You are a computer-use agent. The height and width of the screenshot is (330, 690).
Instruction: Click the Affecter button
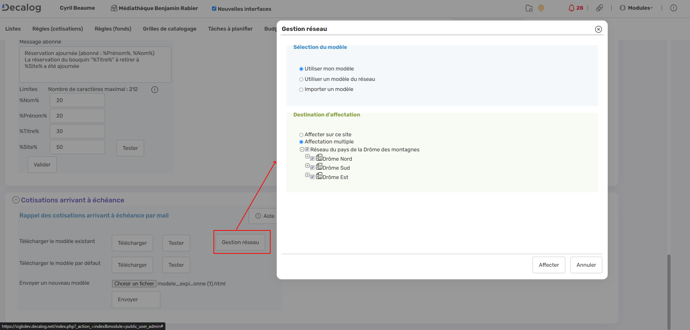coord(548,265)
